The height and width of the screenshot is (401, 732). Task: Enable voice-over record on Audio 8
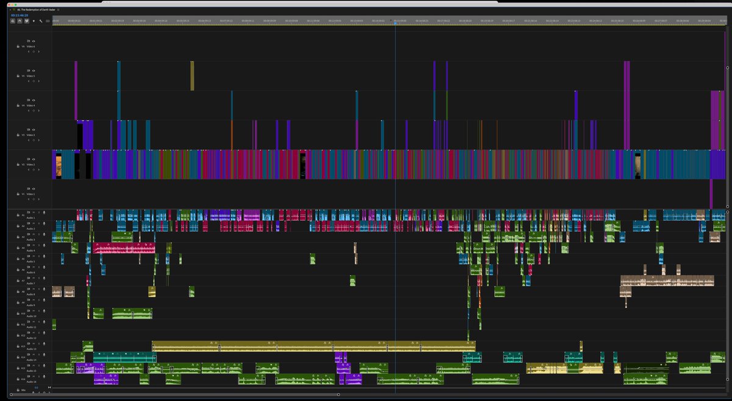(44, 289)
